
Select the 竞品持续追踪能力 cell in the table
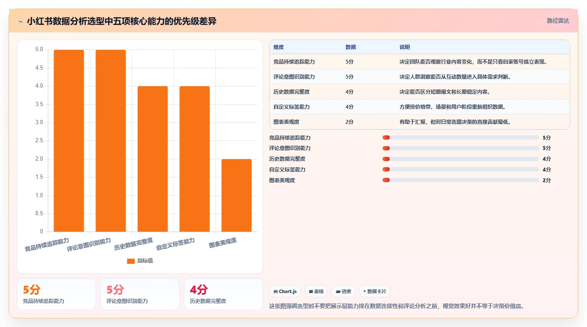pos(294,62)
